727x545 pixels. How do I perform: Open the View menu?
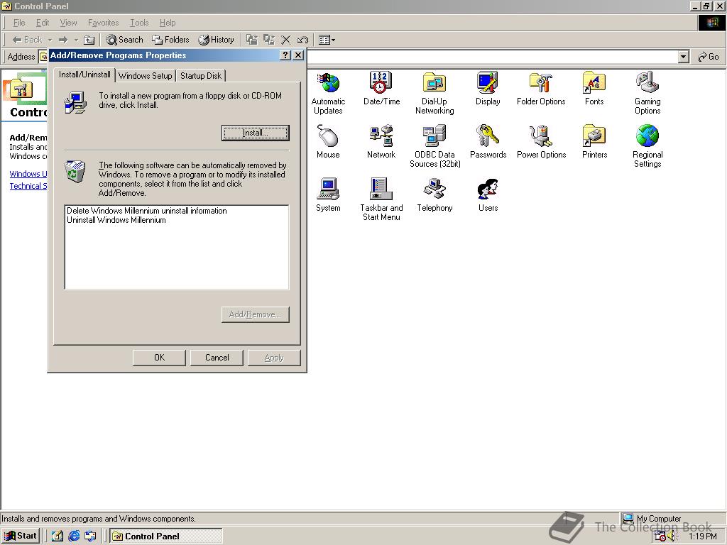[69, 23]
